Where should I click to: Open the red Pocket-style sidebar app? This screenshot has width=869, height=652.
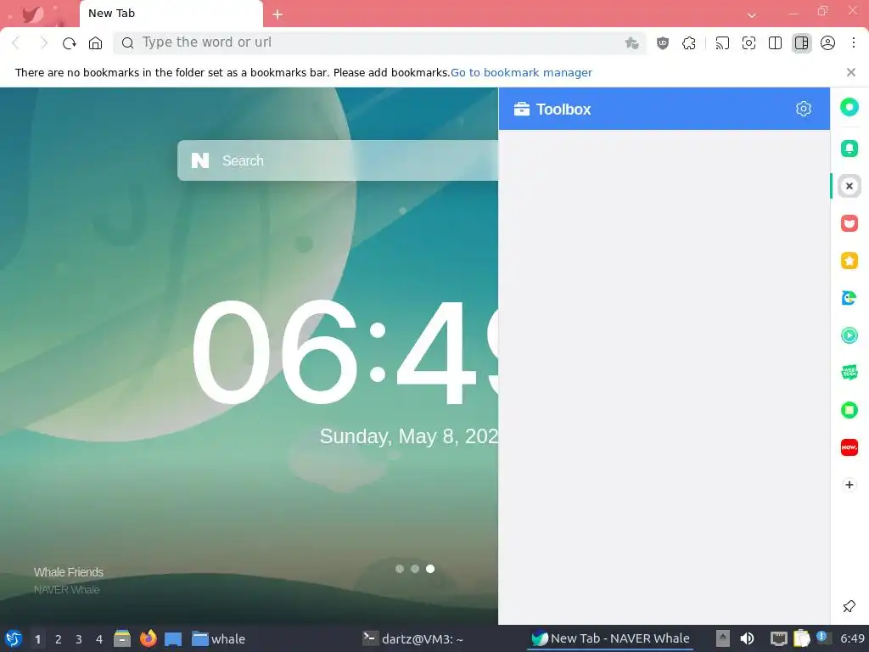[849, 223]
